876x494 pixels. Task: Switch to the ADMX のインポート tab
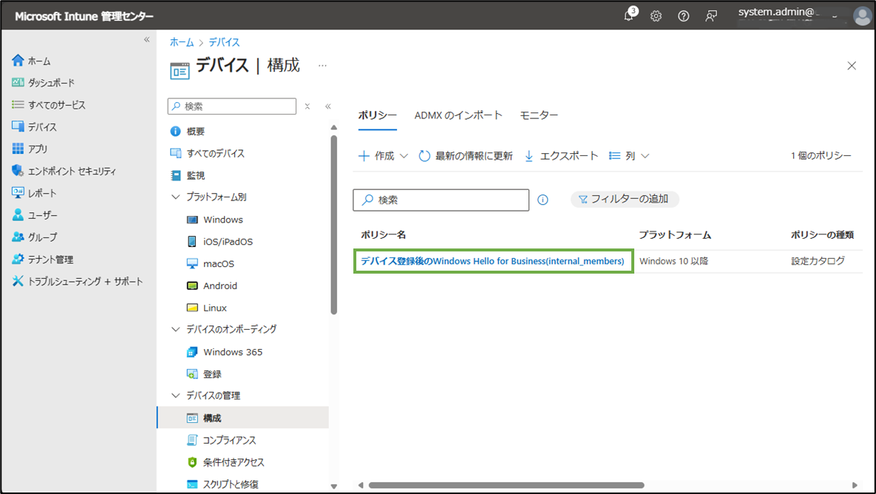pos(458,115)
